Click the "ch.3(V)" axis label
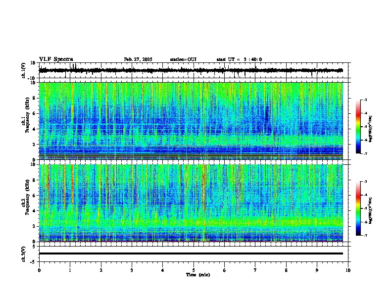The image size is (392, 303). pos(24,254)
